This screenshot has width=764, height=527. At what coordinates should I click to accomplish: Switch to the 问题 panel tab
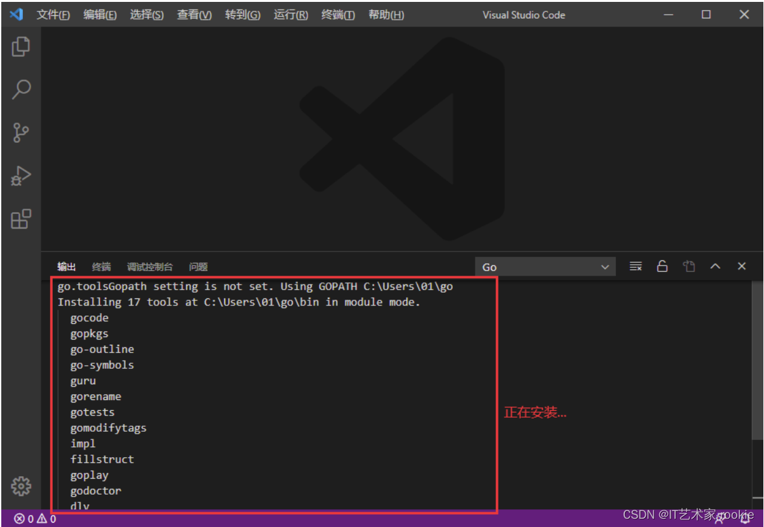tap(198, 267)
